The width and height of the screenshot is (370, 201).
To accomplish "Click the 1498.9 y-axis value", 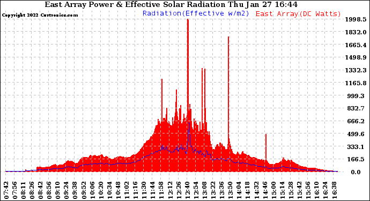I will point(356,57).
